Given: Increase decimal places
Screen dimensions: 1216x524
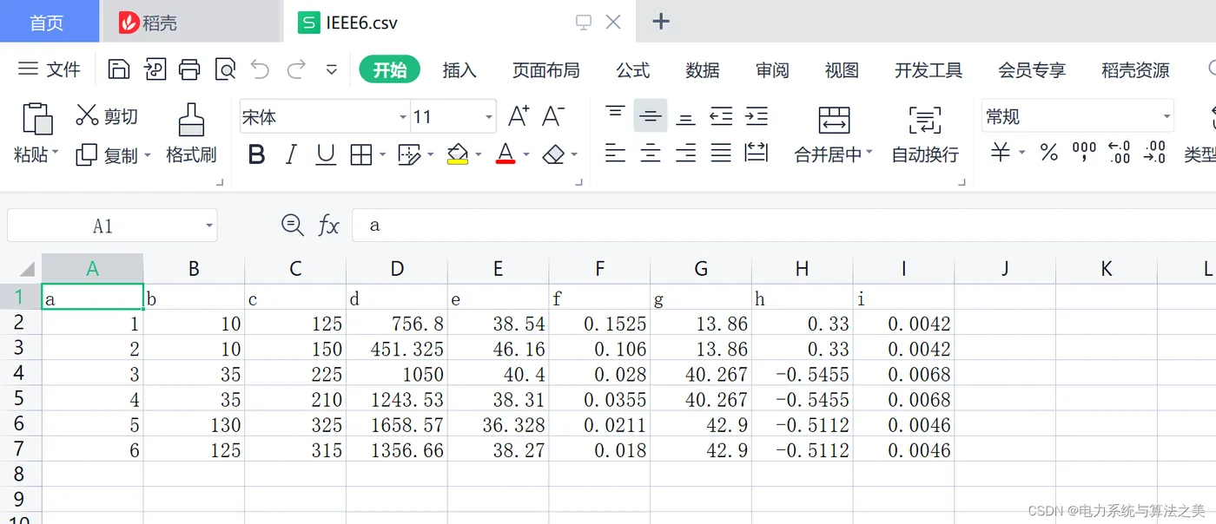Looking at the screenshot, I should coord(1120,154).
